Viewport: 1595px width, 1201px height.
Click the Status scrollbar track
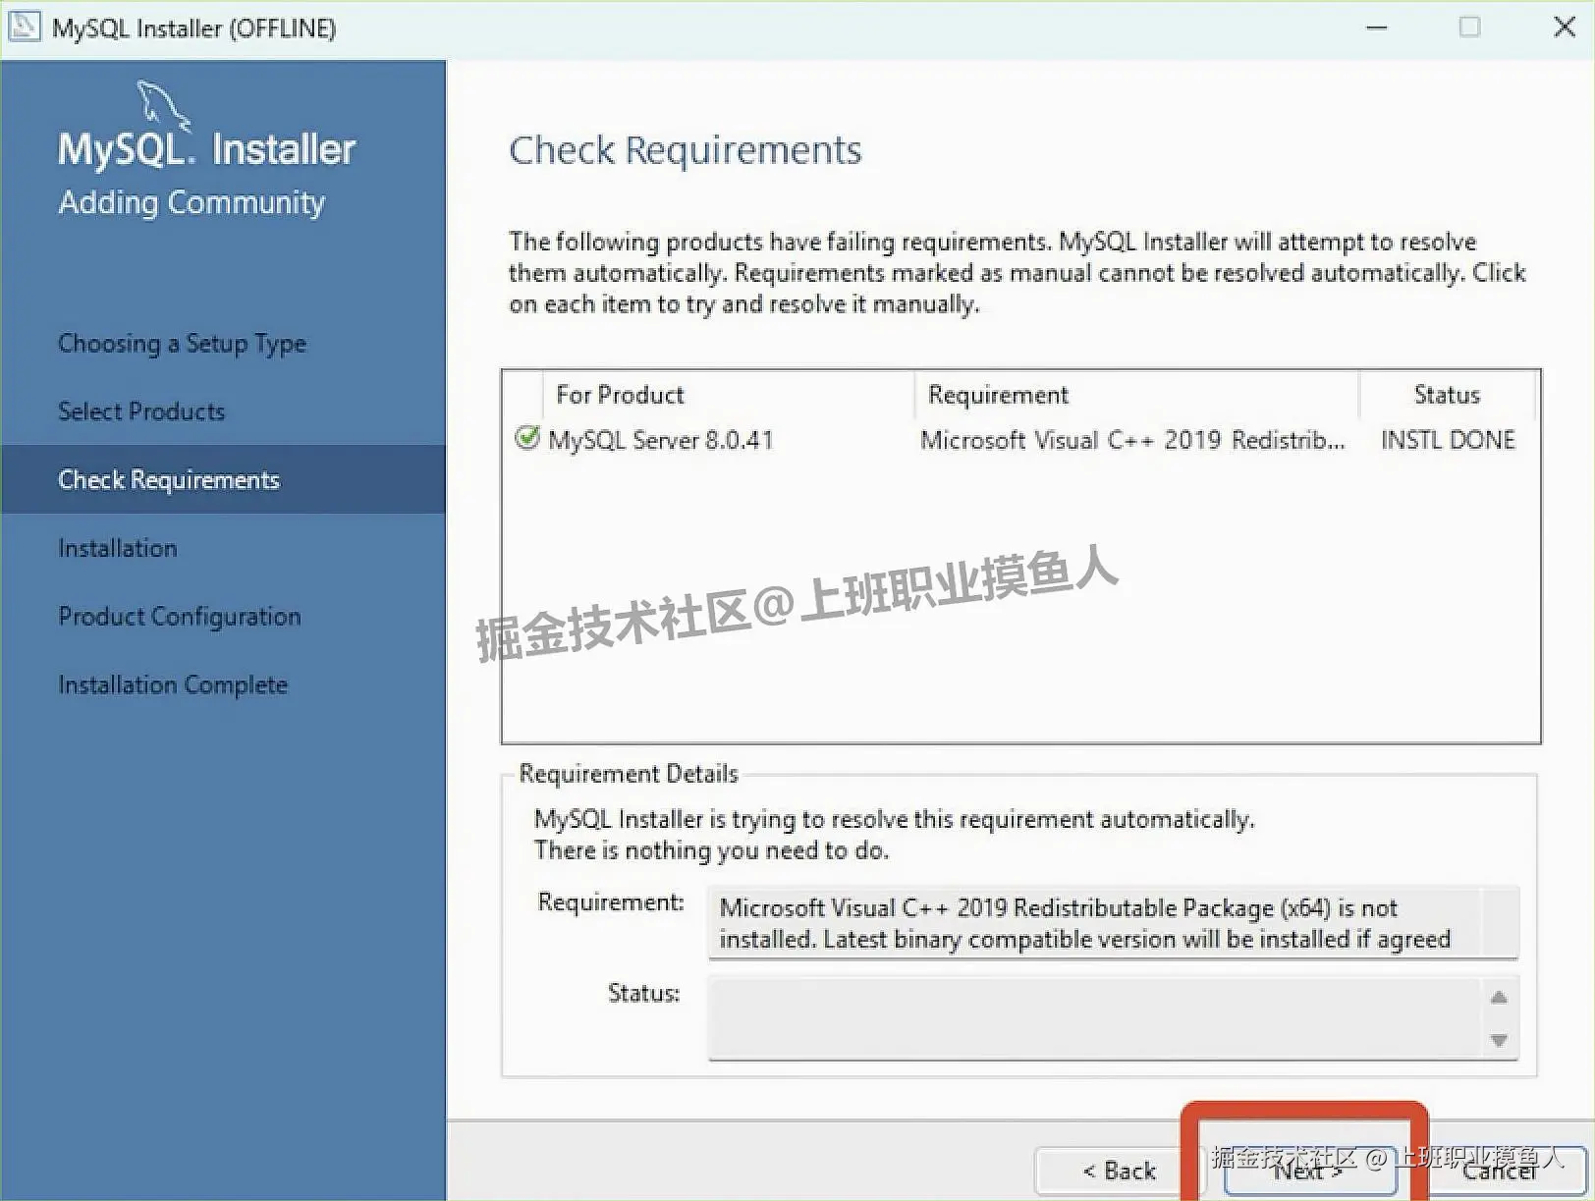1500,1018
